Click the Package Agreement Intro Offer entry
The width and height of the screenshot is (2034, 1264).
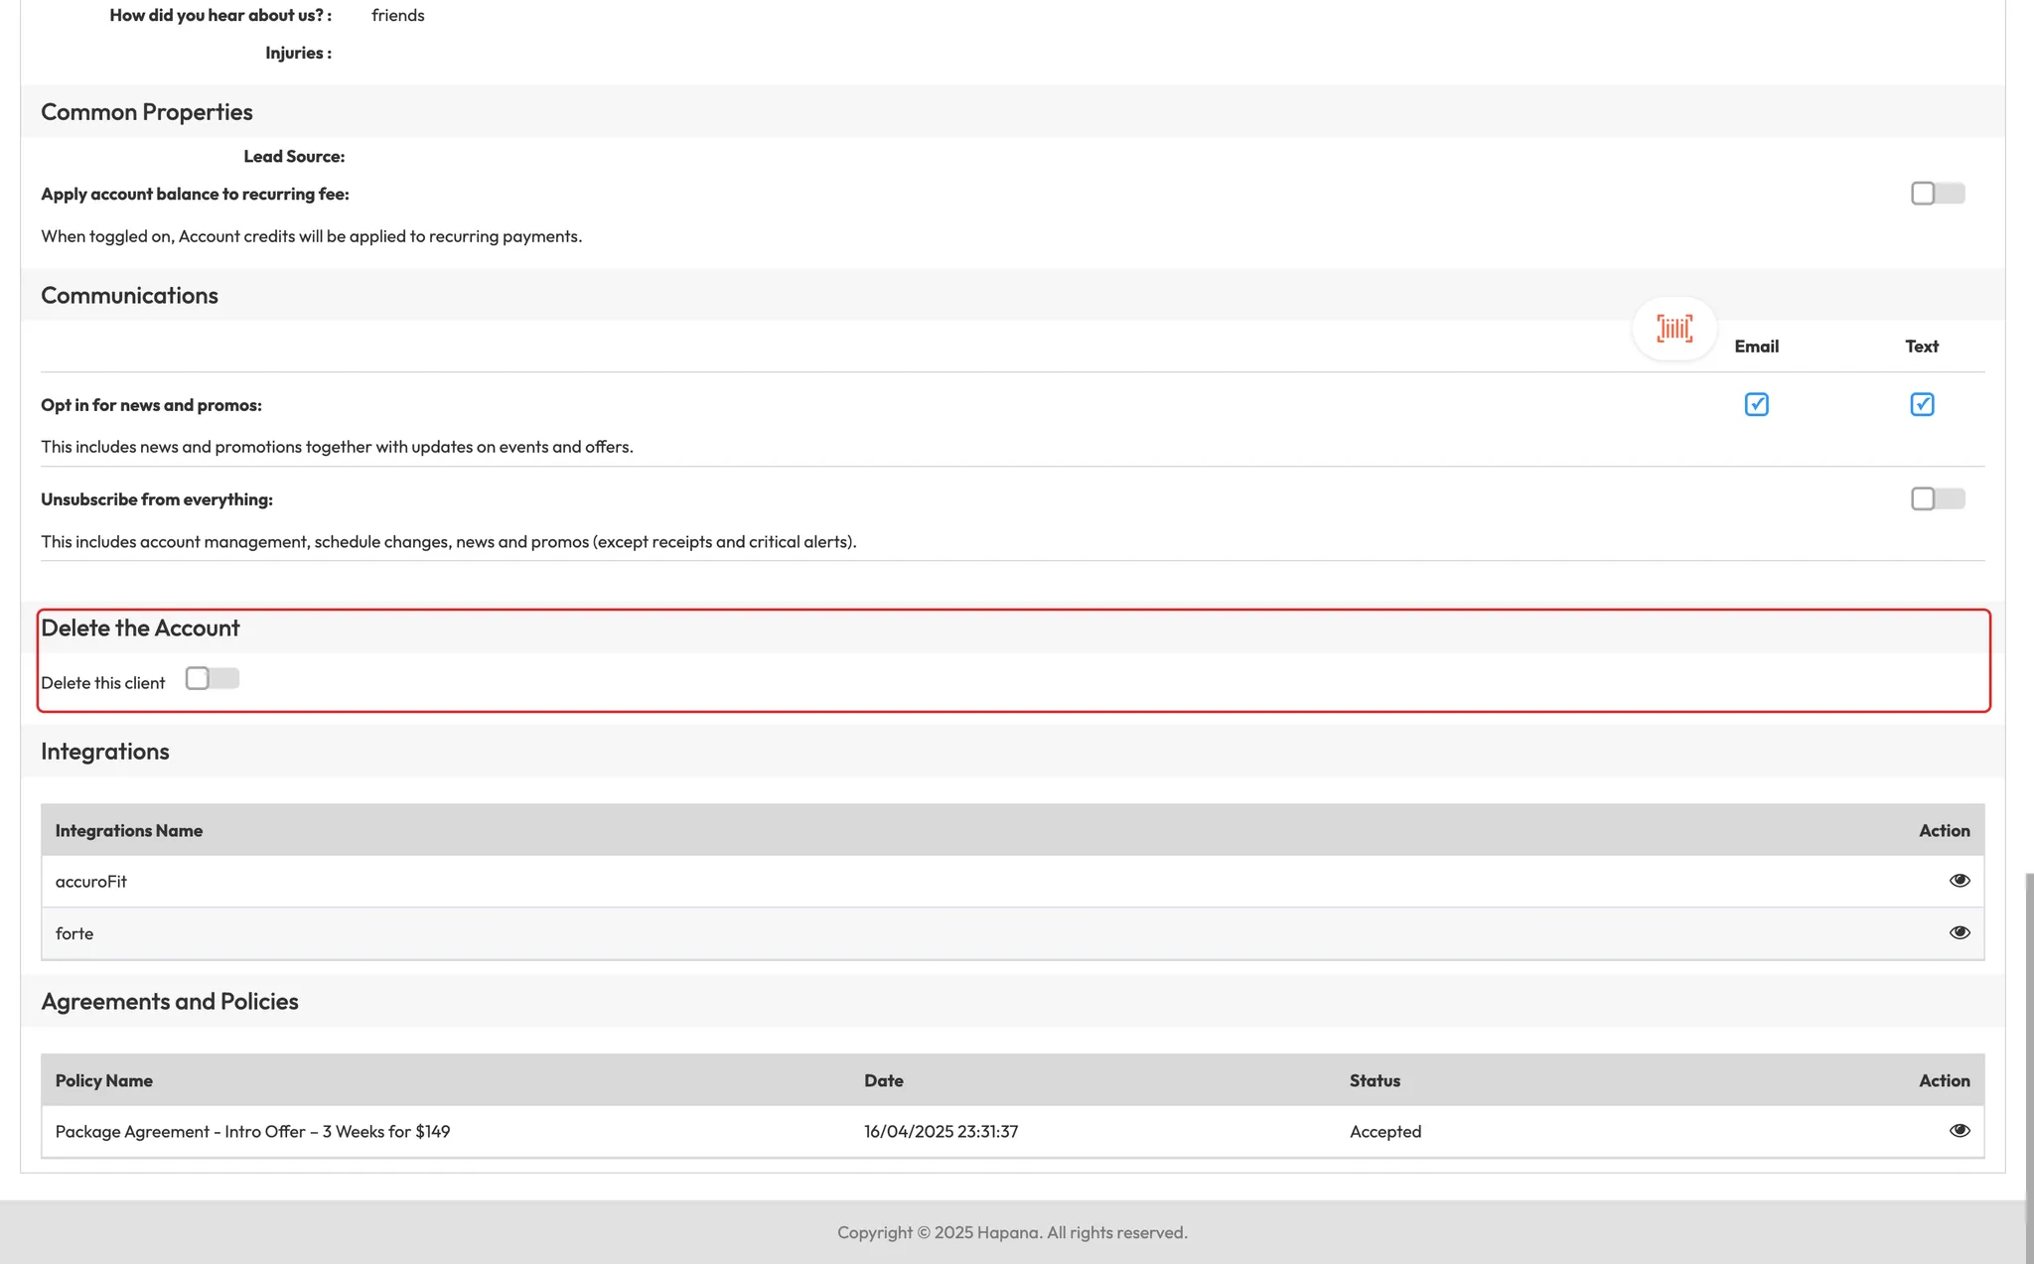pyautogui.click(x=252, y=1131)
